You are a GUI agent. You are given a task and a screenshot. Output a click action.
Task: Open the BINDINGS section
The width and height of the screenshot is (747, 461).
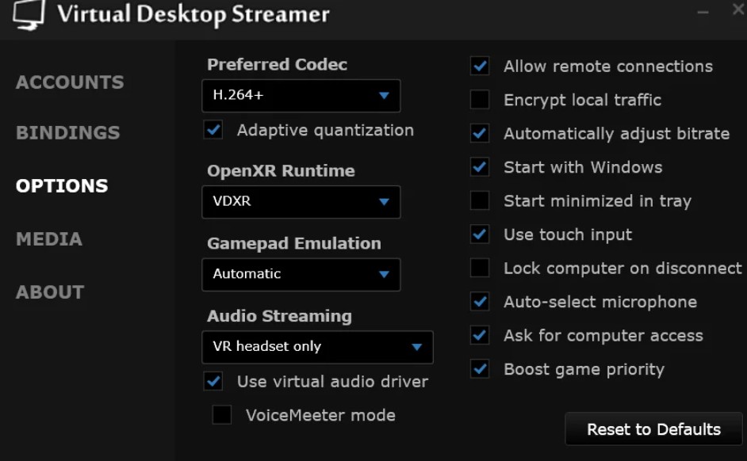click(x=67, y=133)
